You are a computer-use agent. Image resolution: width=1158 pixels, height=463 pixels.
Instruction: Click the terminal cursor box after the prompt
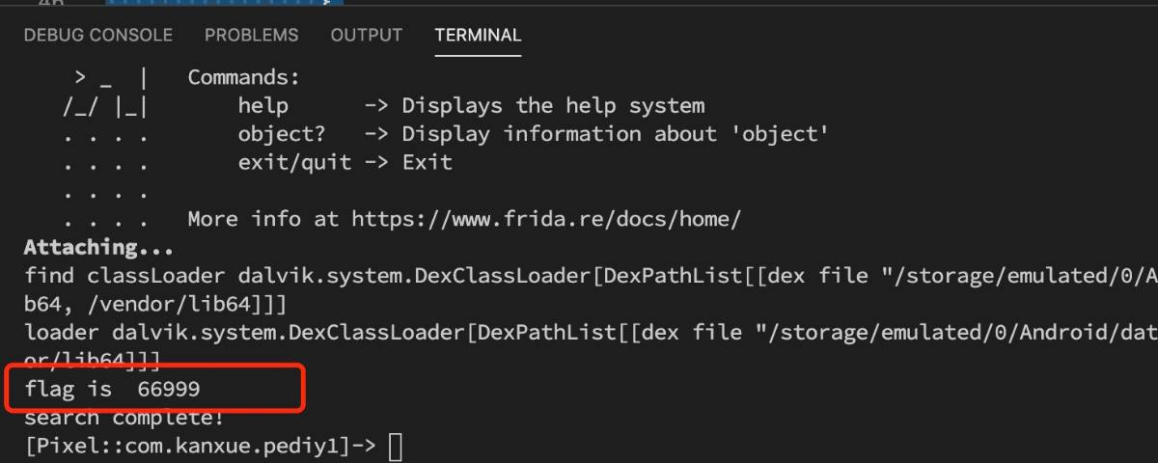tap(394, 447)
